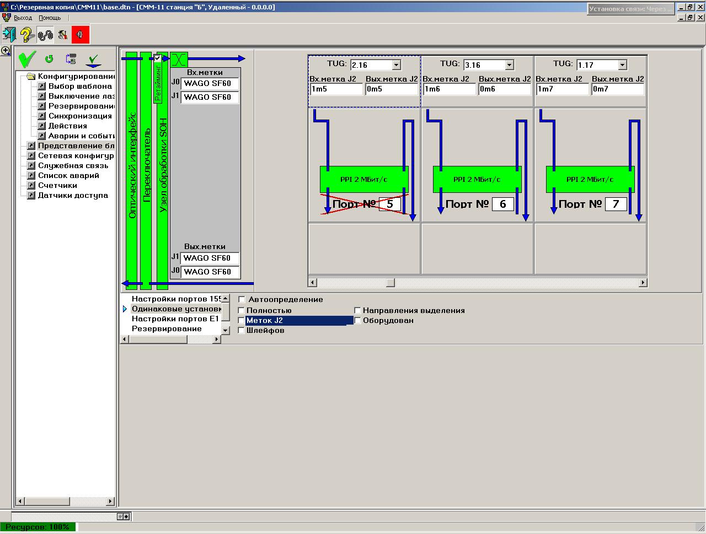This screenshot has height=534, width=706.
Task: Click down arrow of settings list scrollbar
Action: pos(225,330)
